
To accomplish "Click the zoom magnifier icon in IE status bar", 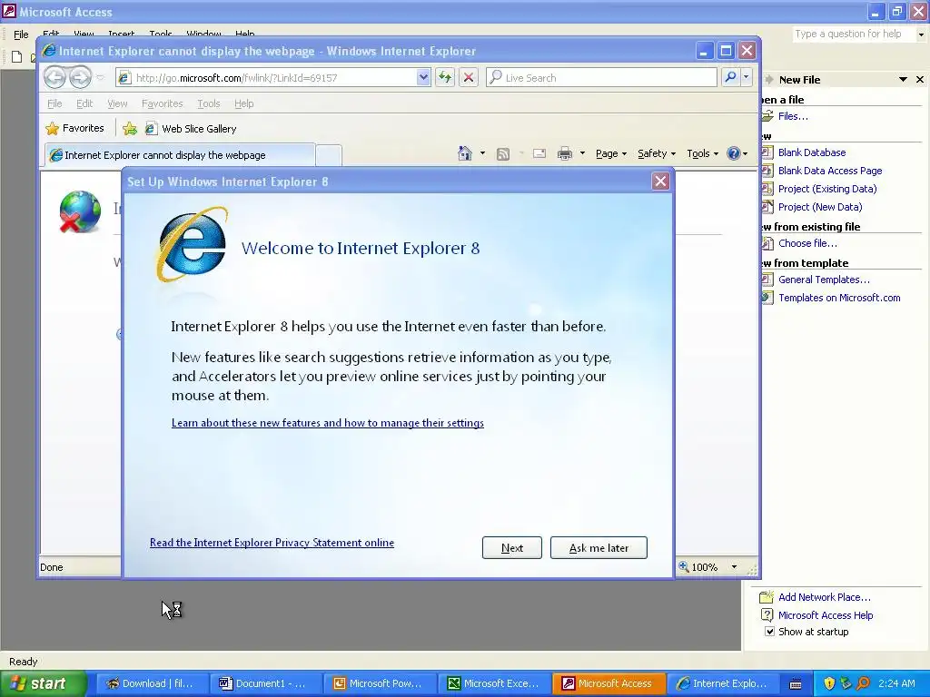I will click(684, 566).
